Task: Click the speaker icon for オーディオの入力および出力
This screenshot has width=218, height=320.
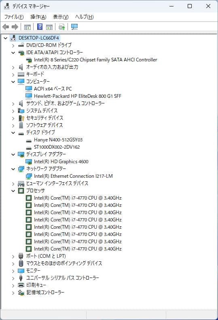Action: point(21,67)
